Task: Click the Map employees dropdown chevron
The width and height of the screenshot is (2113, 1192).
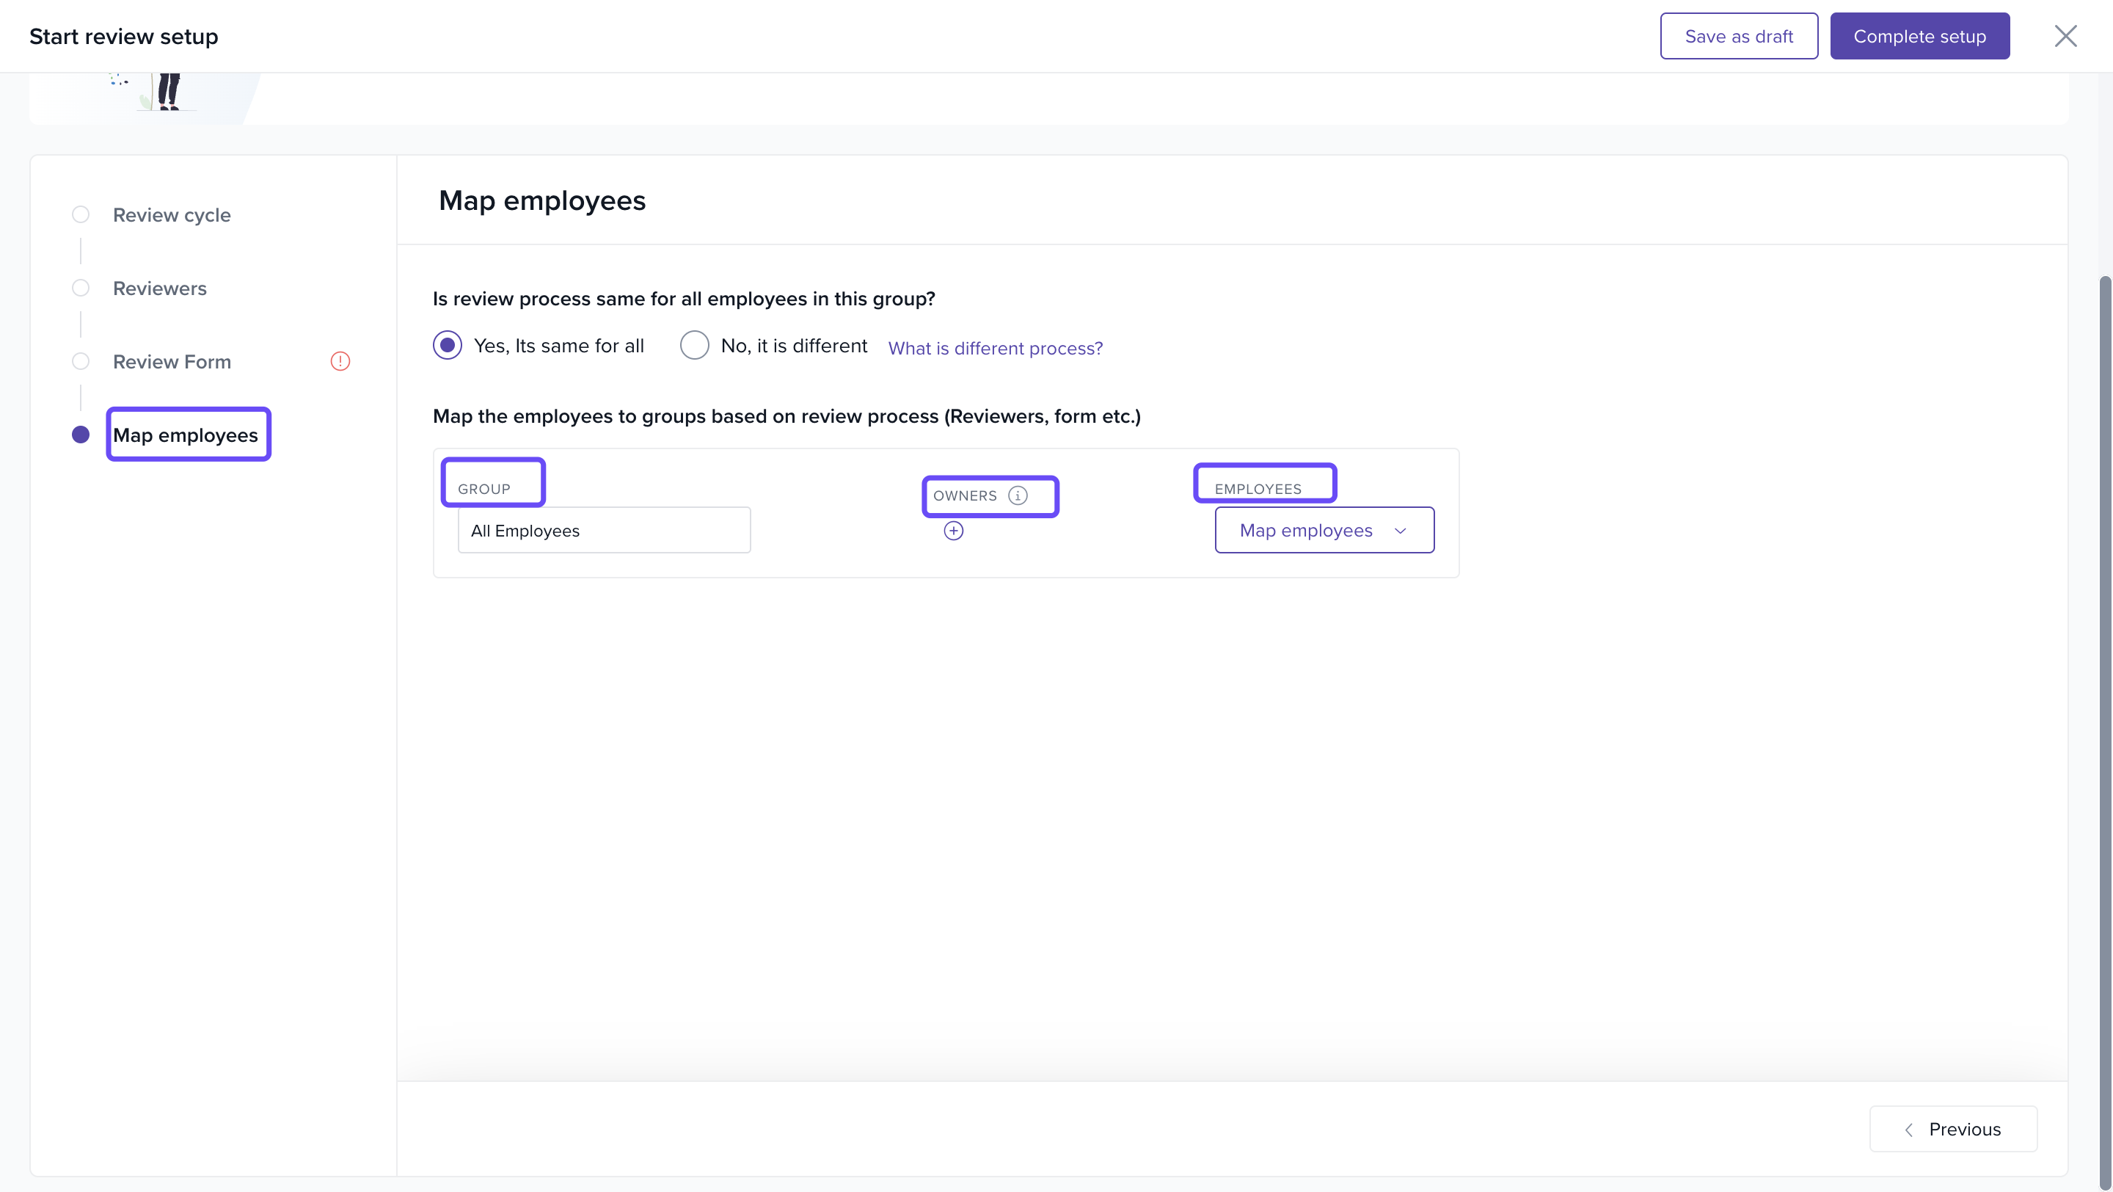Action: click(1400, 531)
